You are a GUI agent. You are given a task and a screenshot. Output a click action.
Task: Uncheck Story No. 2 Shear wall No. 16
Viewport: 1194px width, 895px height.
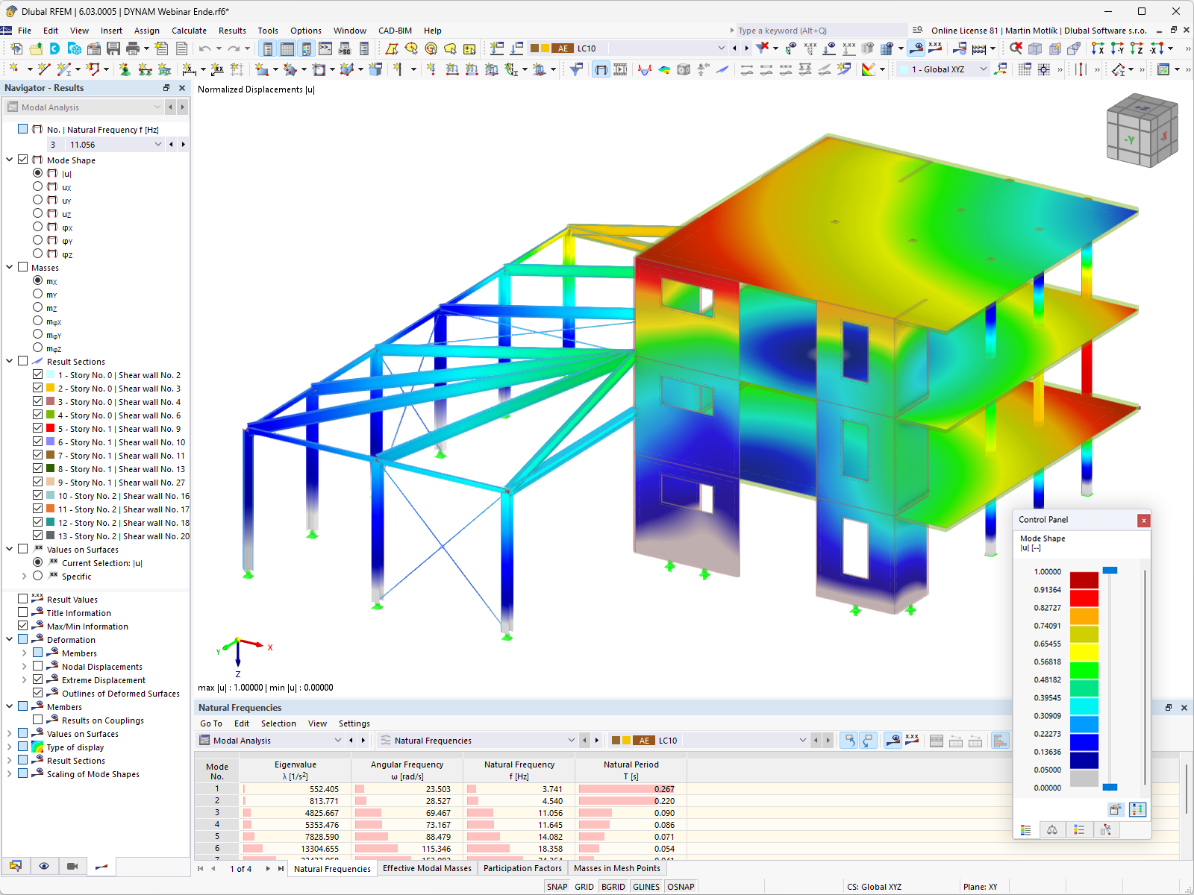(x=37, y=494)
